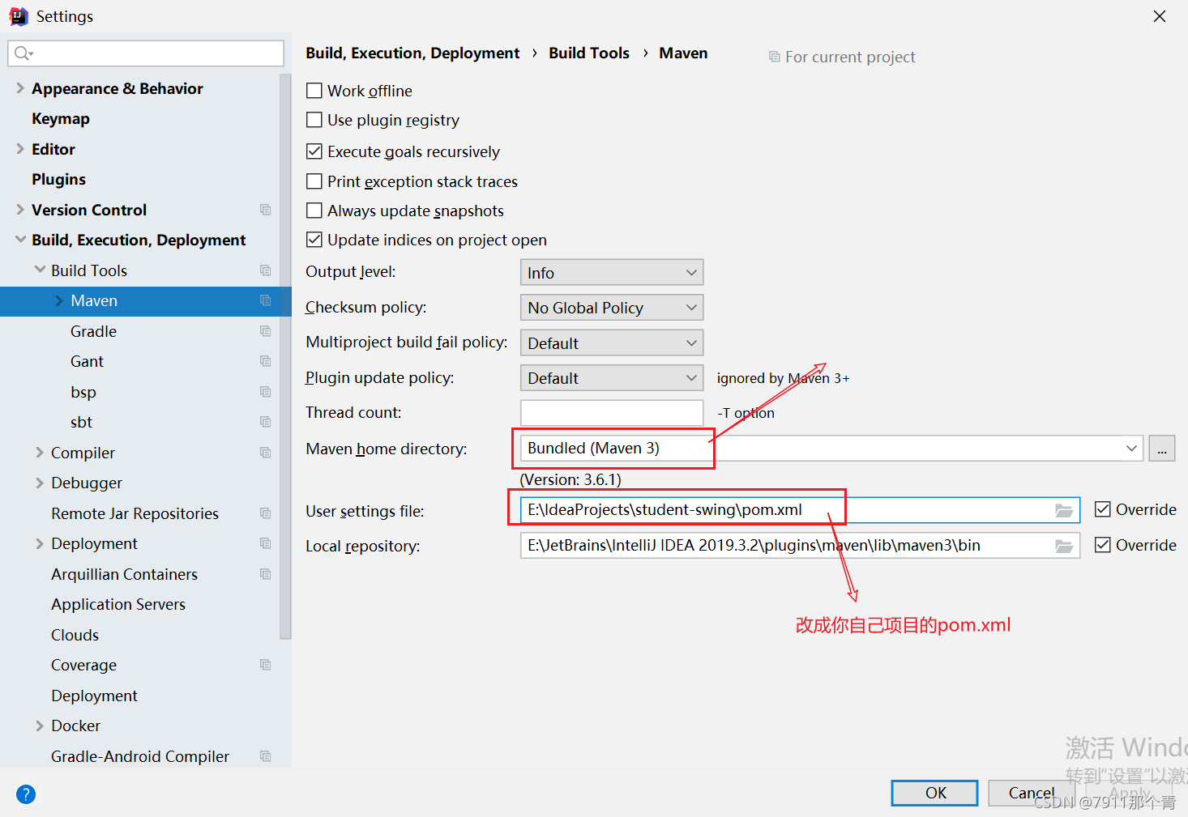Click the project-level icon beside Compiler
This screenshot has height=817, width=1188.
(x=265, y=453)
